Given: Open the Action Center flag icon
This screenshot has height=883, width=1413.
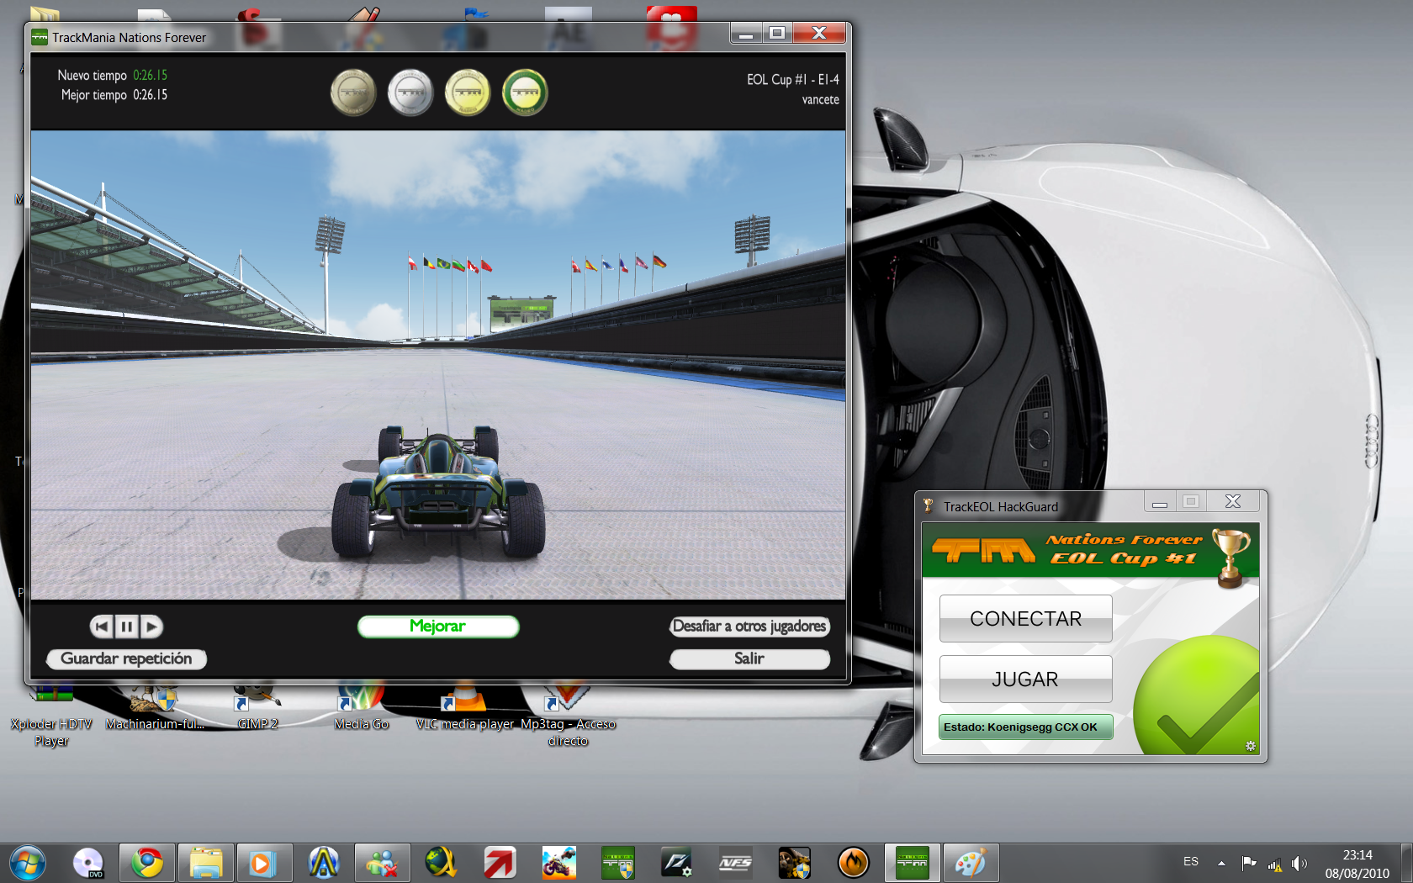Looking at the screenshot, I should click(x=1249, y=863).
